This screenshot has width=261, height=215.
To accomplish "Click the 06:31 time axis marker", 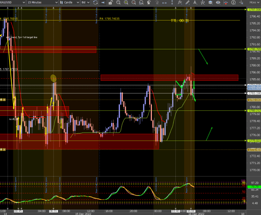I will tap(53, 211).
